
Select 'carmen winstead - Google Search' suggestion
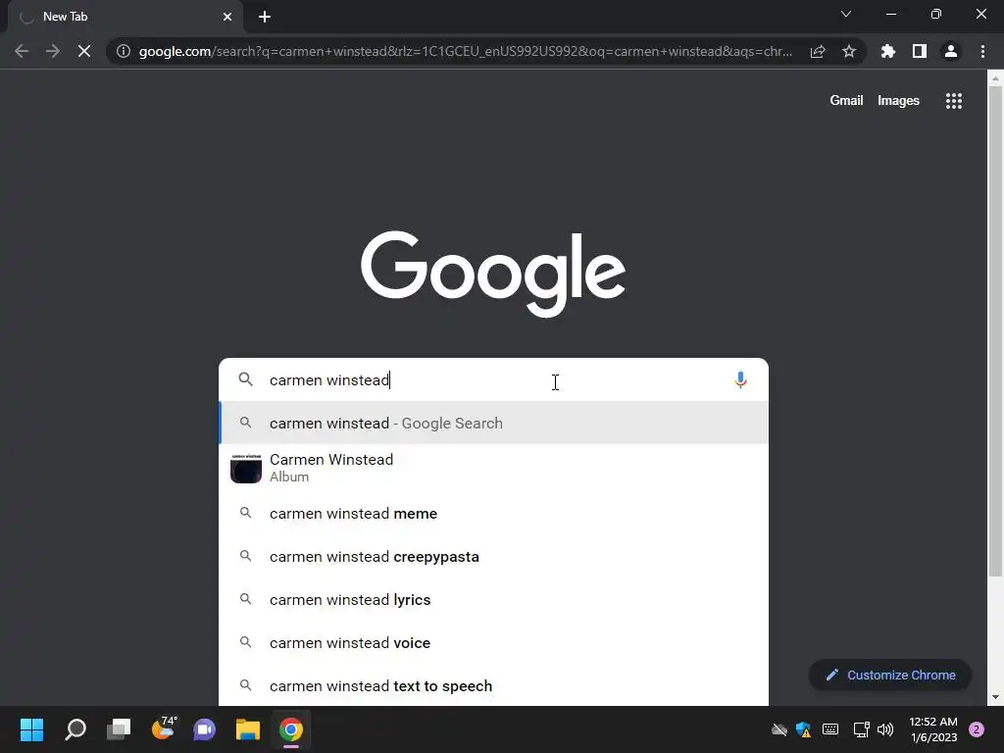[x=493, y=423]
